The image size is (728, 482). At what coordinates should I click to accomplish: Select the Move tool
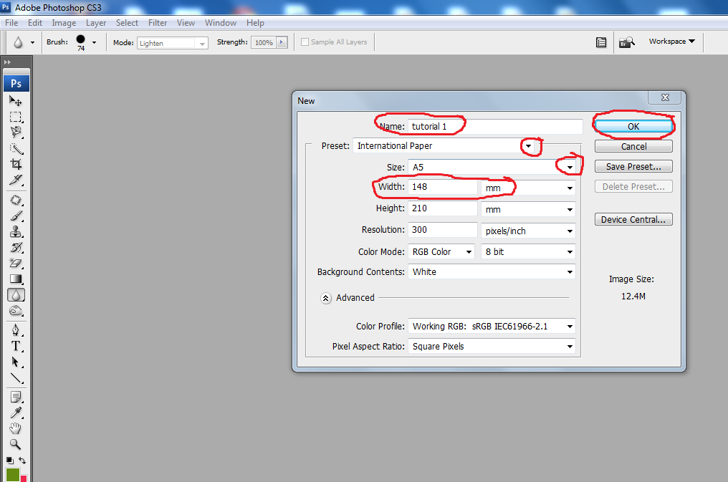[16, 101]
